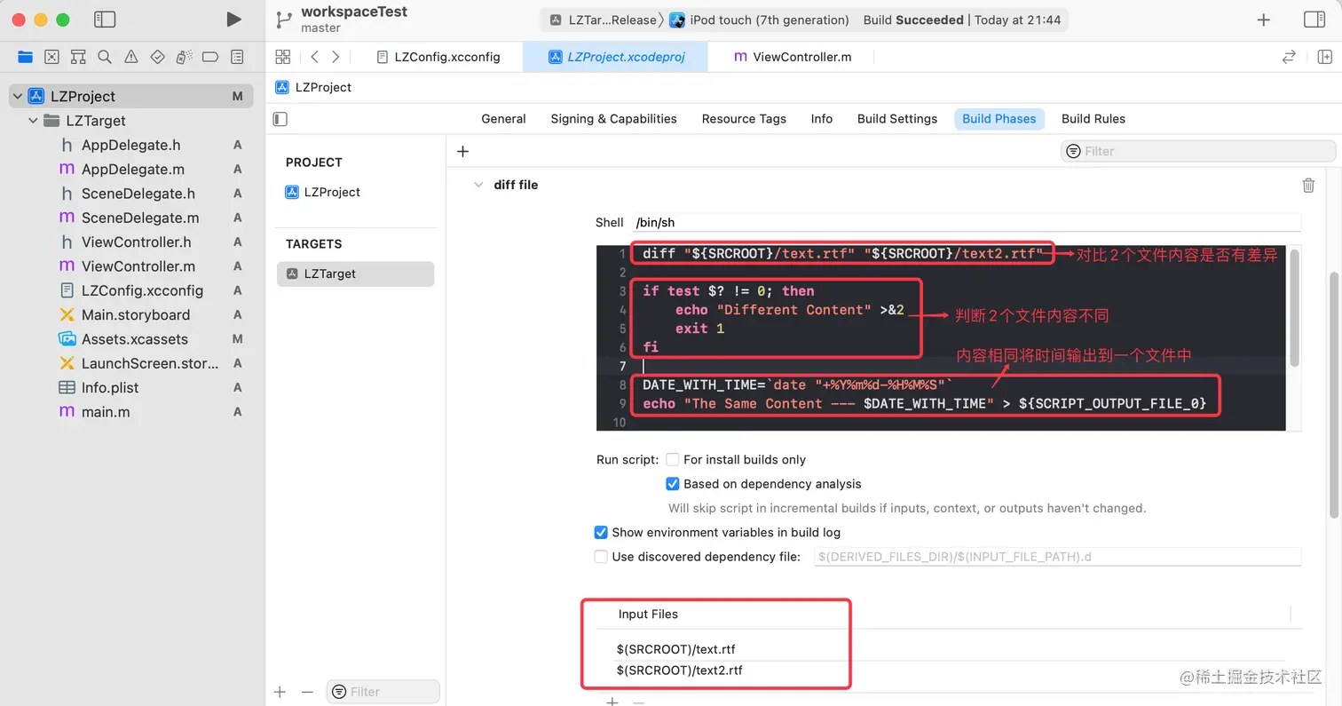Toggle For install builds only checkbox
The width and height of the screenshot is (1342, 706).
click(x=673, y=459)
